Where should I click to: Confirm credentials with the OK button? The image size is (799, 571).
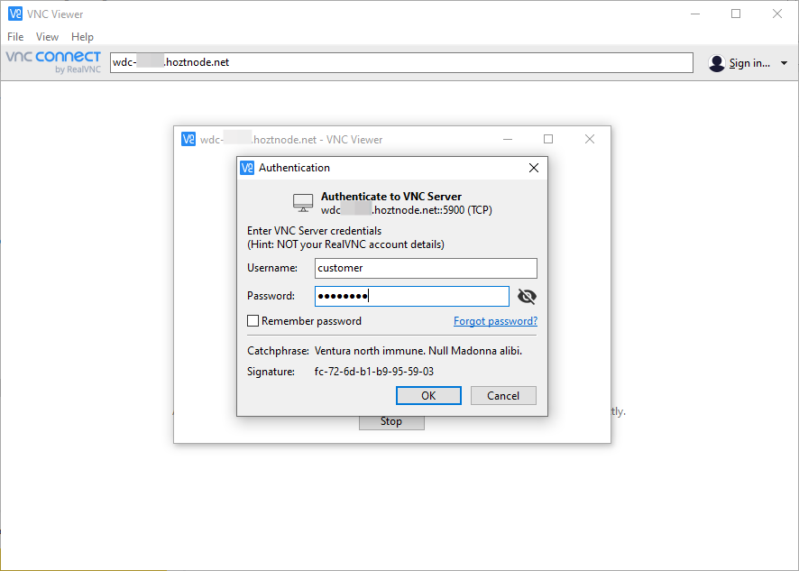[x=428, y=396]
